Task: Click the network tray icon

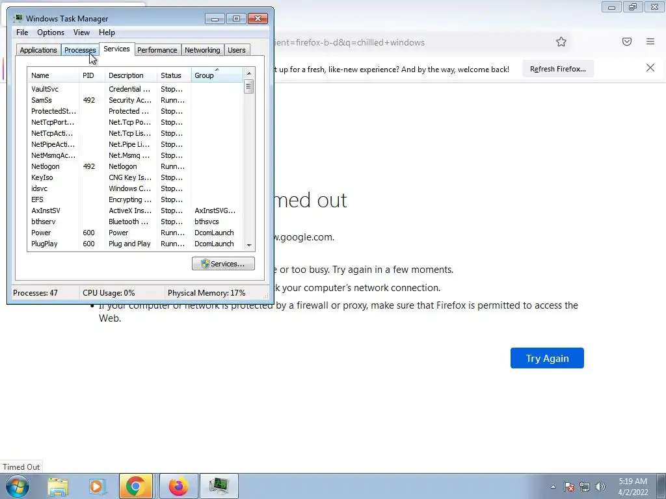Action: pos(585,487)
